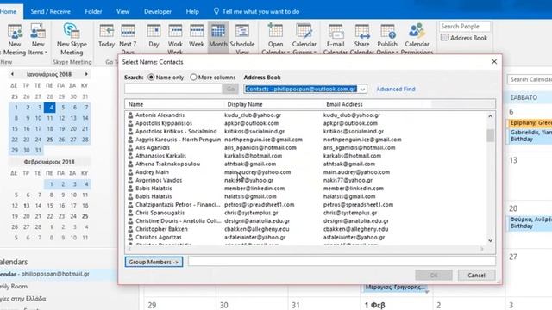552x310 pixels.
Task: Select January 4 in date navigator
Action: click(50, 107)
